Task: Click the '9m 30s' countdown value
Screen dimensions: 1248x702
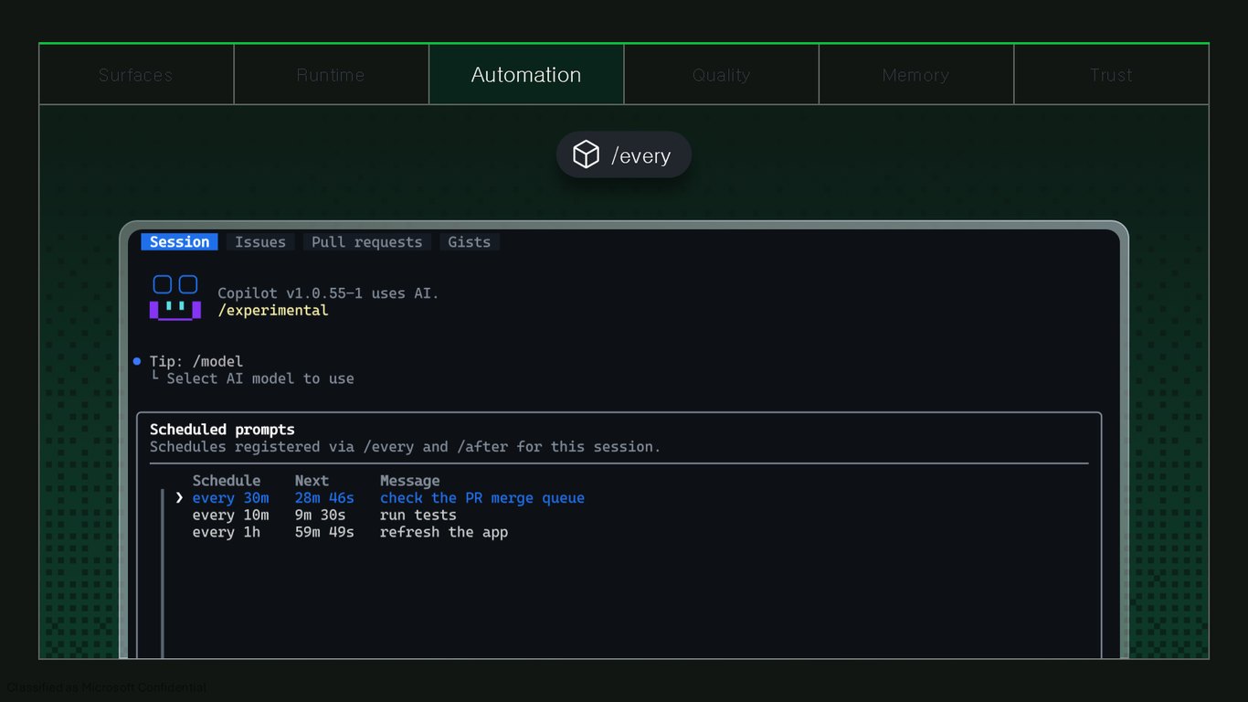Action: (320, 516)
